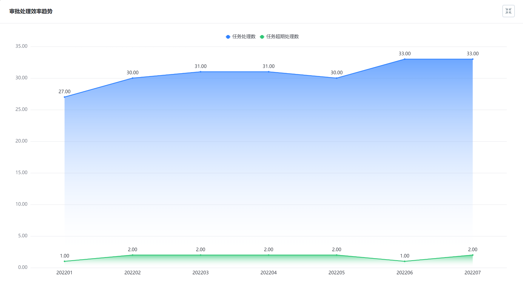The height and width of the screenshot is (281, 523).
Task: Click the 20.00 y-axis label
Action: pos(21,141)
